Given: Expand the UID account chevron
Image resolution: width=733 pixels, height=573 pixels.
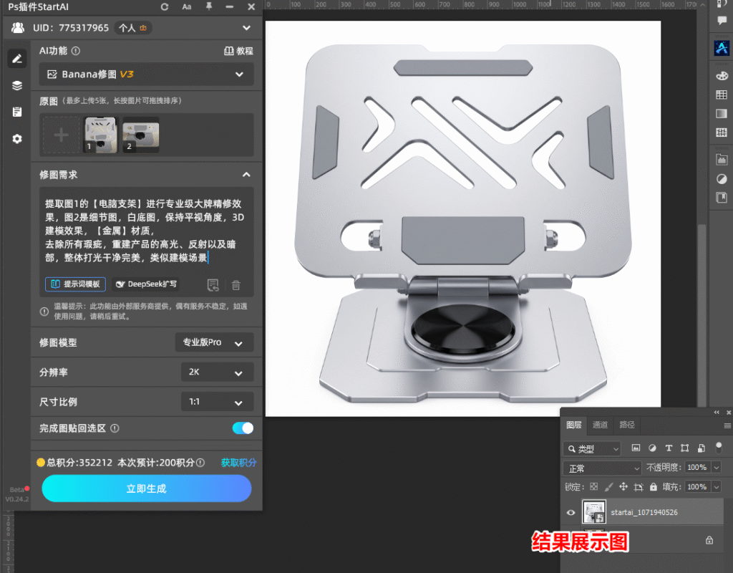Looking at the screenshot, I should point(246,28).
